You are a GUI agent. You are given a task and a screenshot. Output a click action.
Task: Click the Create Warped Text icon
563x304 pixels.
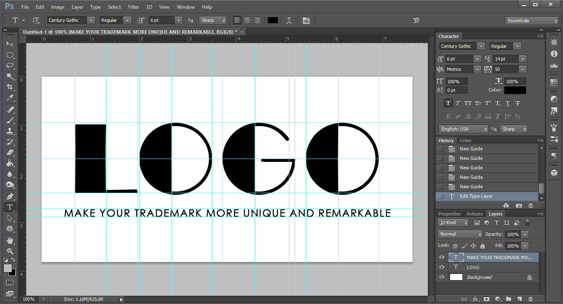[x=289, y=20]
